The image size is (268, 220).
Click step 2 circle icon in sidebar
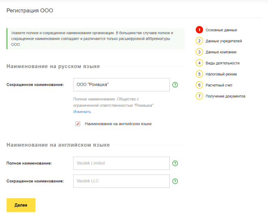[x=199, y=41]
